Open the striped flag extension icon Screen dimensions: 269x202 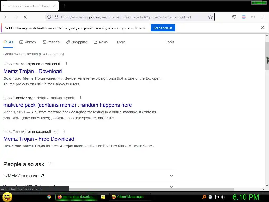coord(244,17)
